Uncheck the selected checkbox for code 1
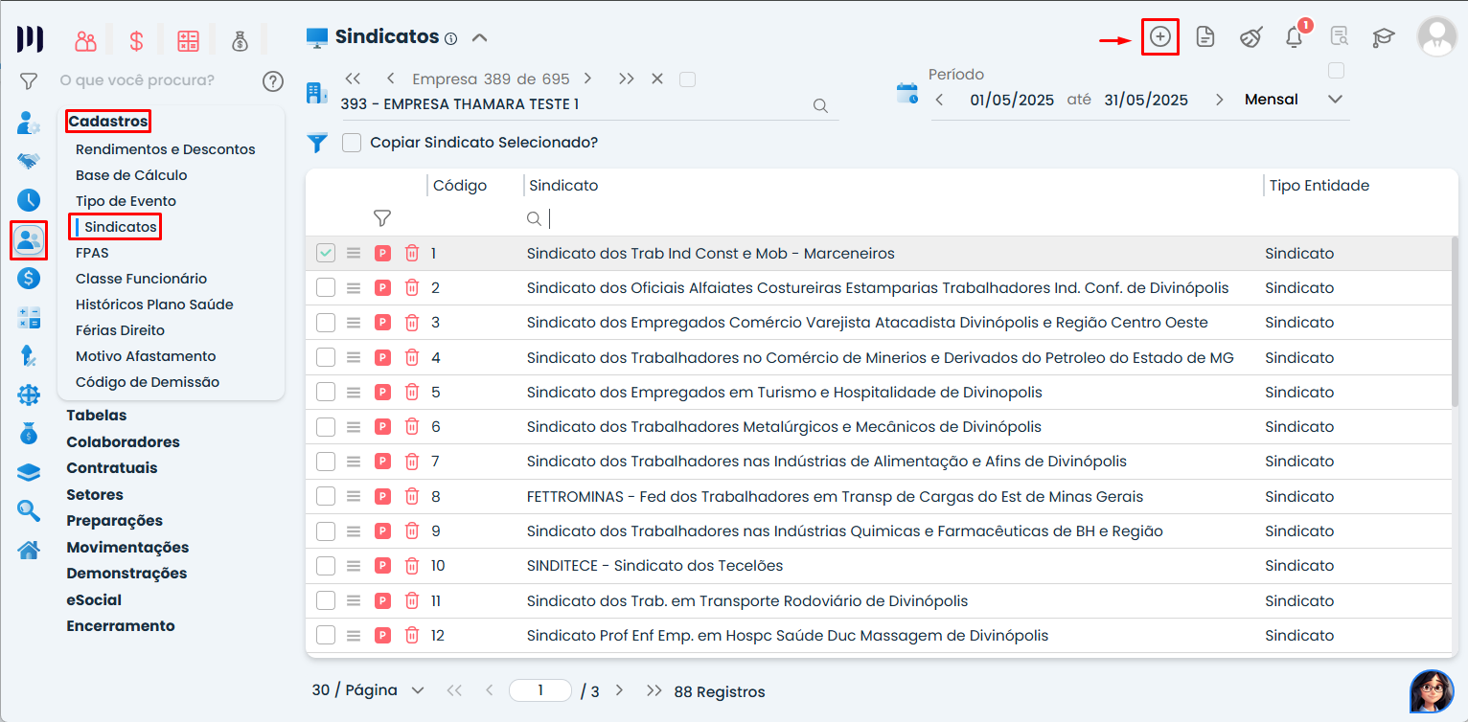Image resolution: width=1468 pixels, height=722 pixels. click(326, 254)
